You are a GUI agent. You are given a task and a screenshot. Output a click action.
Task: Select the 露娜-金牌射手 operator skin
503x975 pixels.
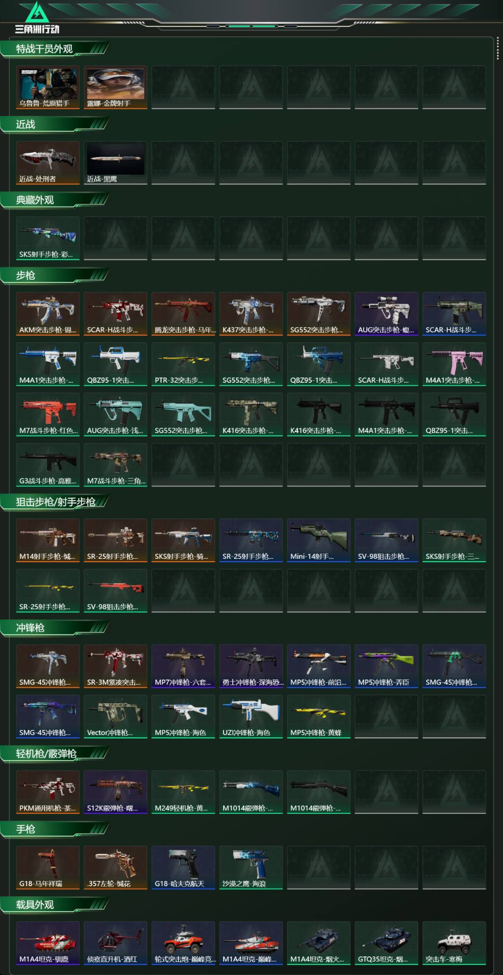click(116, 87)
